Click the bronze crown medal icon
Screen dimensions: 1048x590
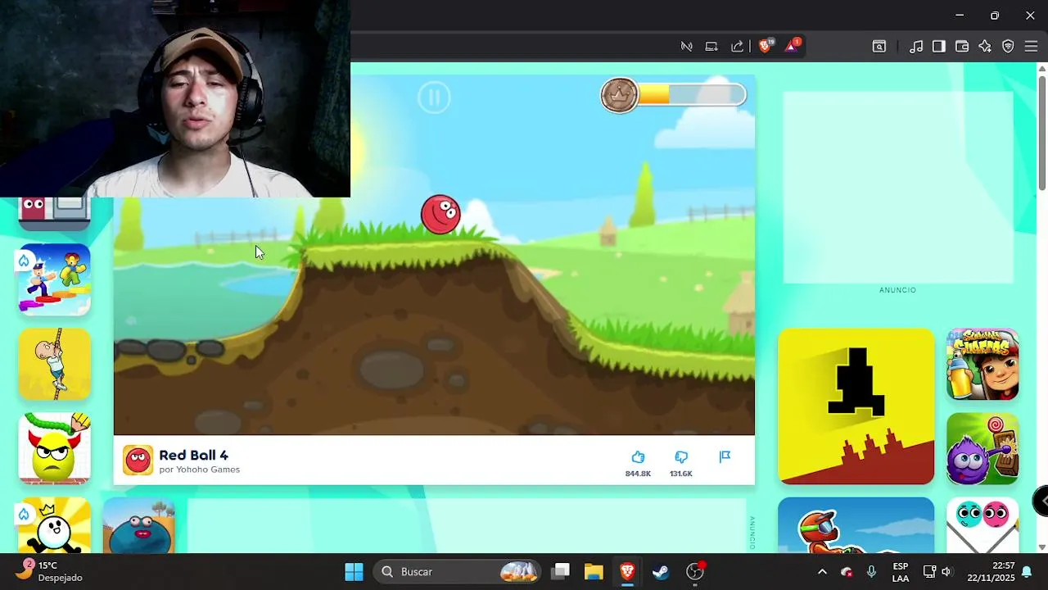(620, 95)
